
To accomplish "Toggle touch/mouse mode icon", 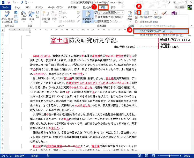I will (x=26, y=2).
